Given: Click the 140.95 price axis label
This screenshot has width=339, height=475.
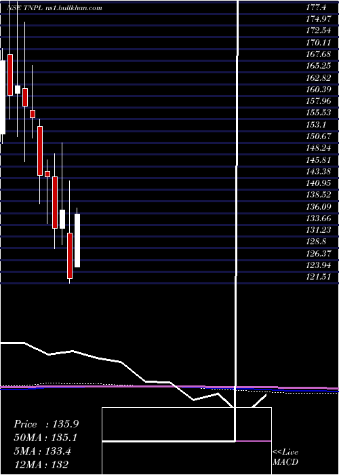Looking at the screenshot, I should [319, 183].
